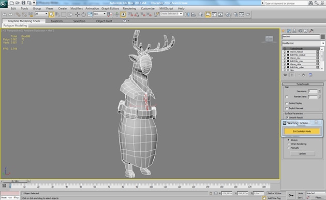Choose the Rectangular Selection Region icon
Screen dimensions: 326x200
(64, 15)
